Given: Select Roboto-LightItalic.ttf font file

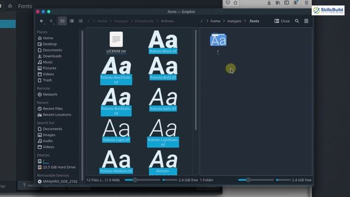Looking at the screenshot, I should tap(163, 134).
